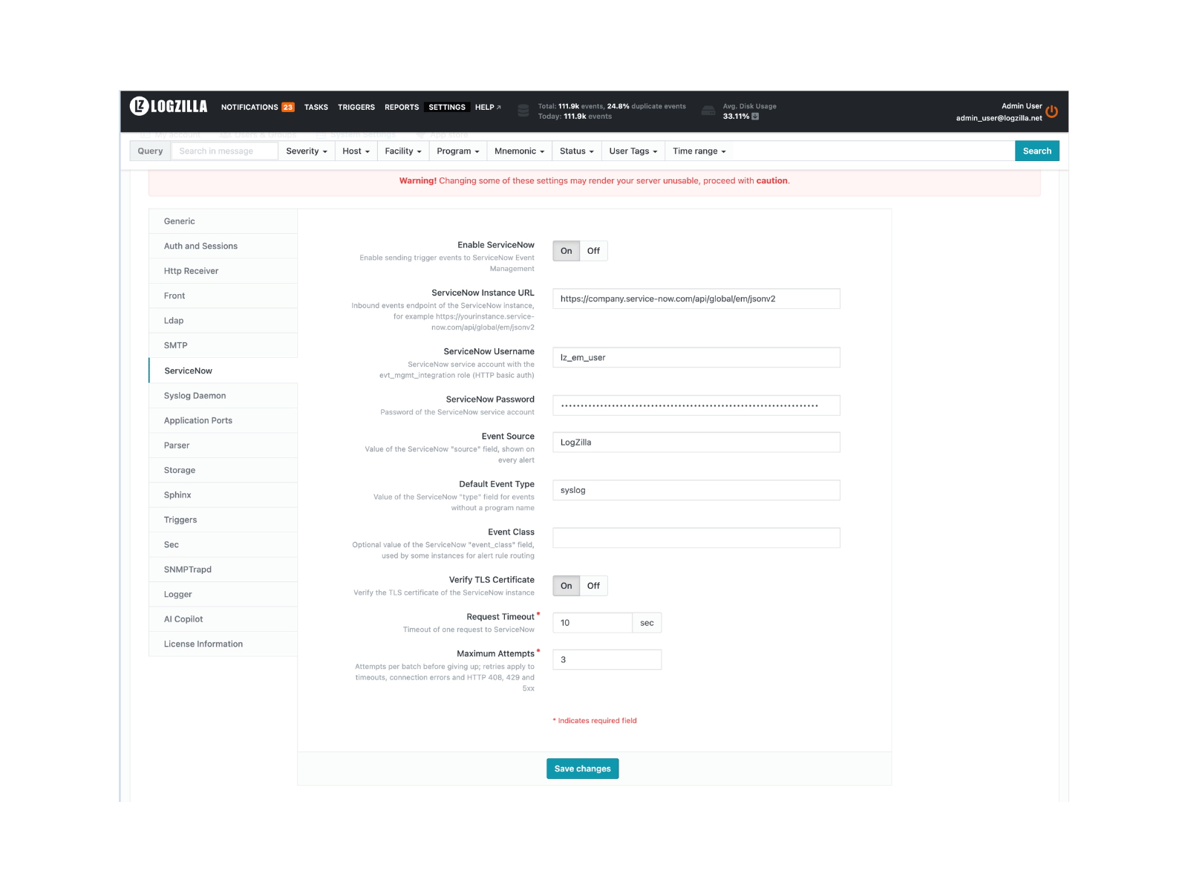Open Ldap settings section
Screen dimensions: 1188x891
[x=223, y=321]
